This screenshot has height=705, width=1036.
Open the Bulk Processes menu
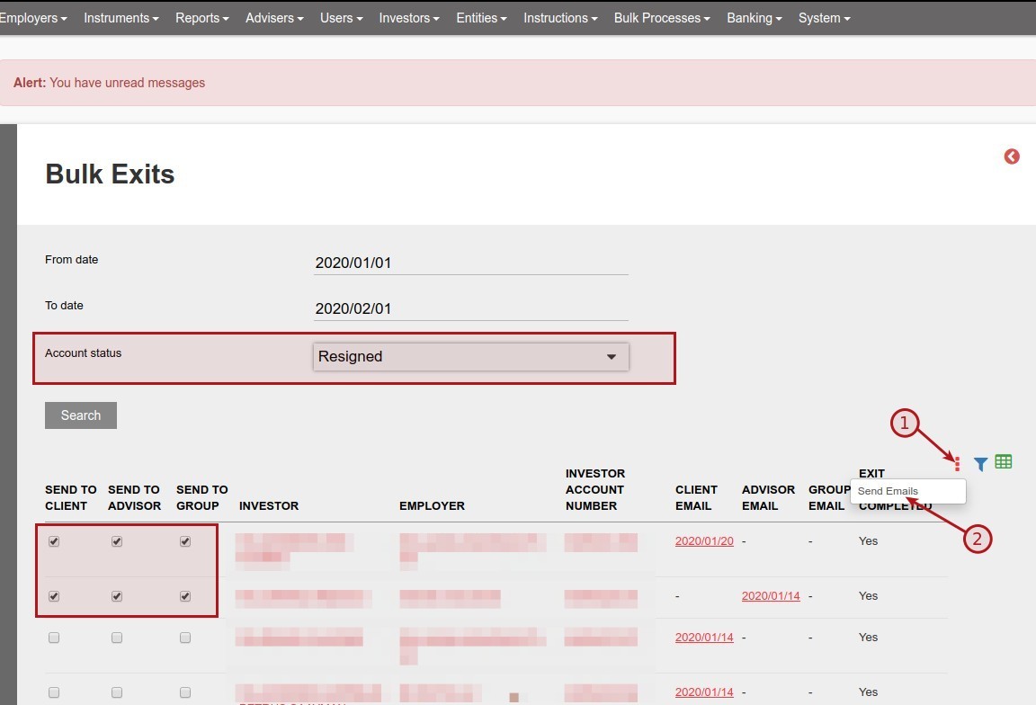point(662,18)
